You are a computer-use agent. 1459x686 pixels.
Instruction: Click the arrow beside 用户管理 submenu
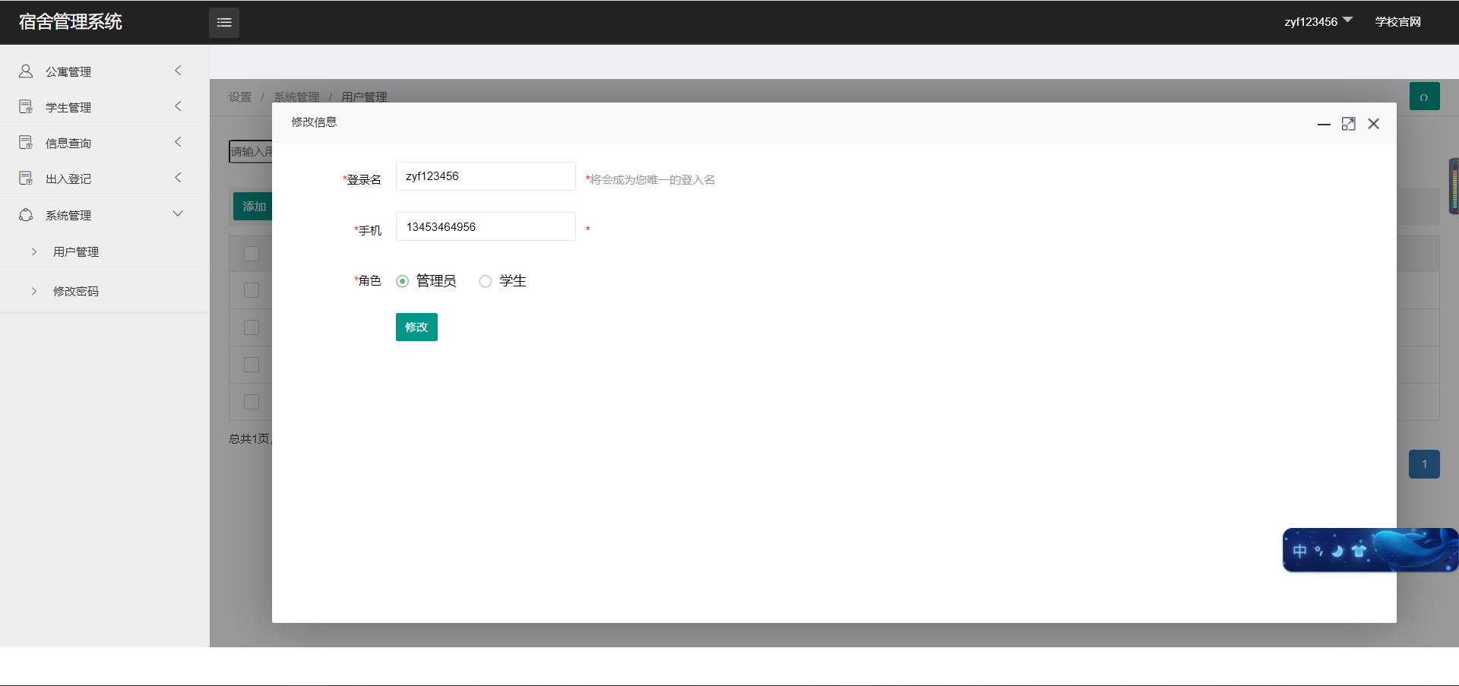(34, 251)
